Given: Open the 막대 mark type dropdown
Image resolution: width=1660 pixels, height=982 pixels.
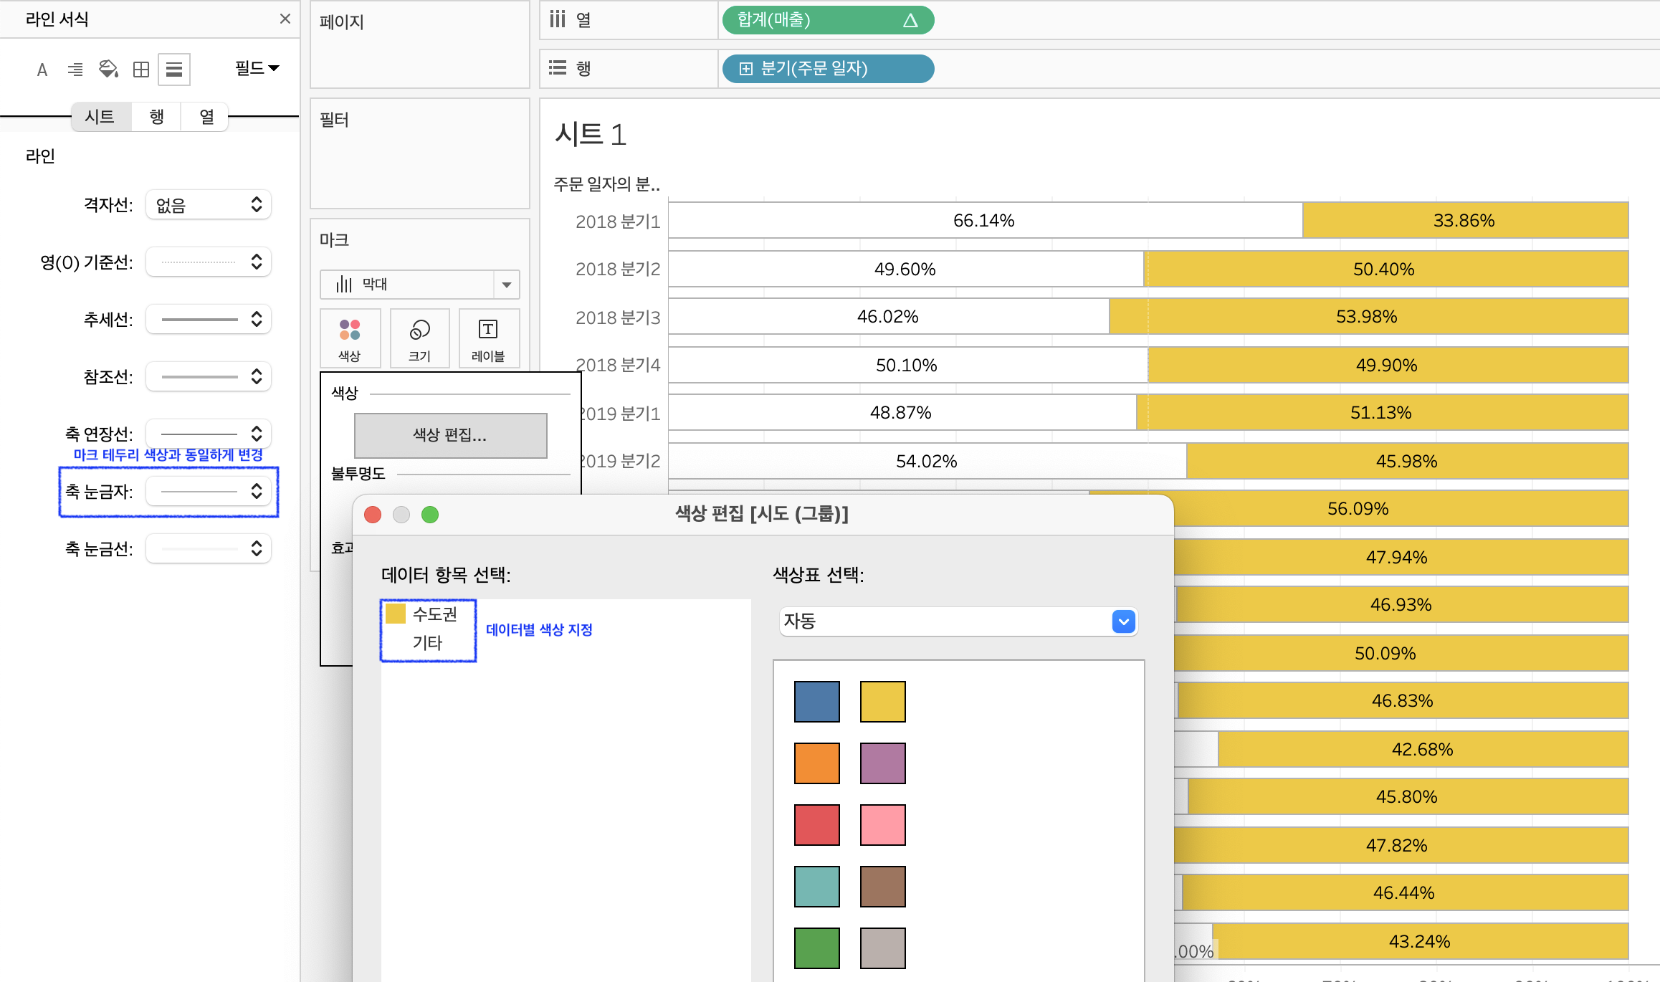Looking at the screenshot, I should 419,285.
